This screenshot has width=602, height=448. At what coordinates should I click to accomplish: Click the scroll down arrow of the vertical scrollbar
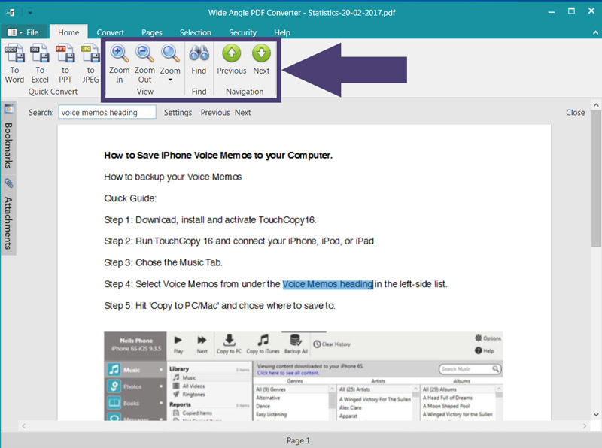(595, 414)
